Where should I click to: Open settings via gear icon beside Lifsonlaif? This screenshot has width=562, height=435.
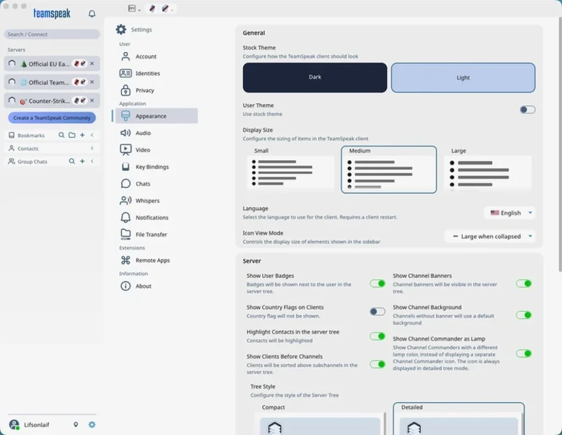point(92,425)
